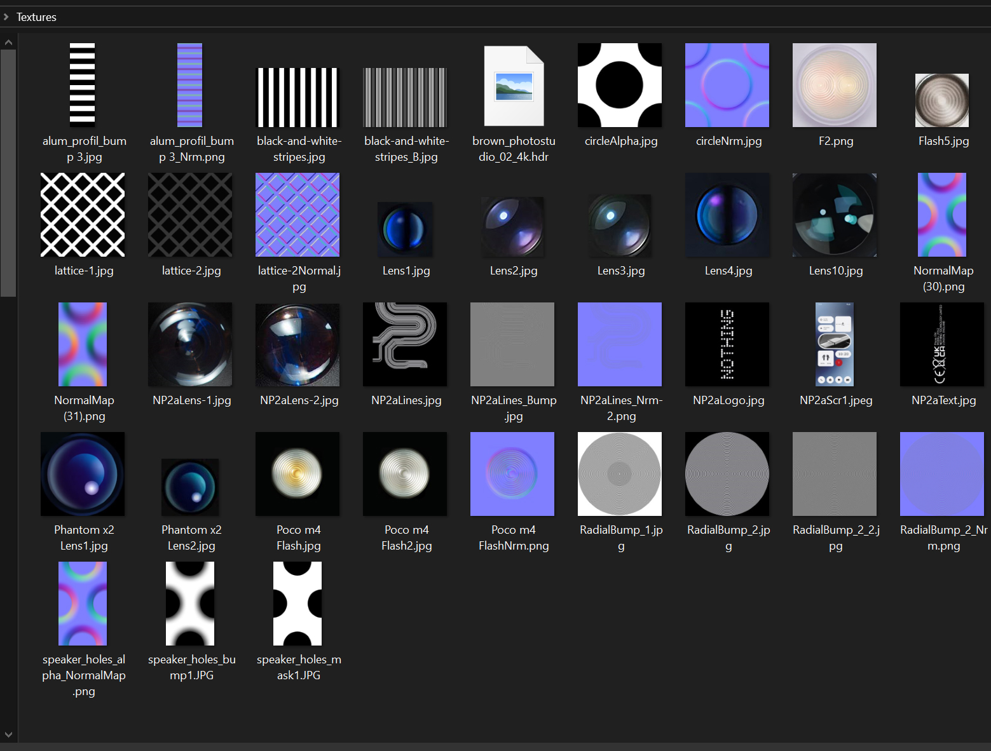Select the alum_profil_bump 3.jpg thumbnail
The height and width of the screenshot is (751, 991).
pyautogui.click(x=83, y=85)
